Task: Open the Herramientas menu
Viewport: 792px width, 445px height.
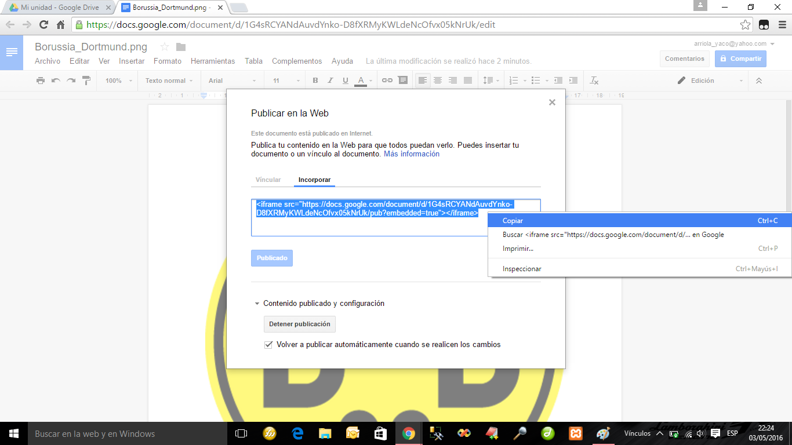Action: click(x=213, y=61)
